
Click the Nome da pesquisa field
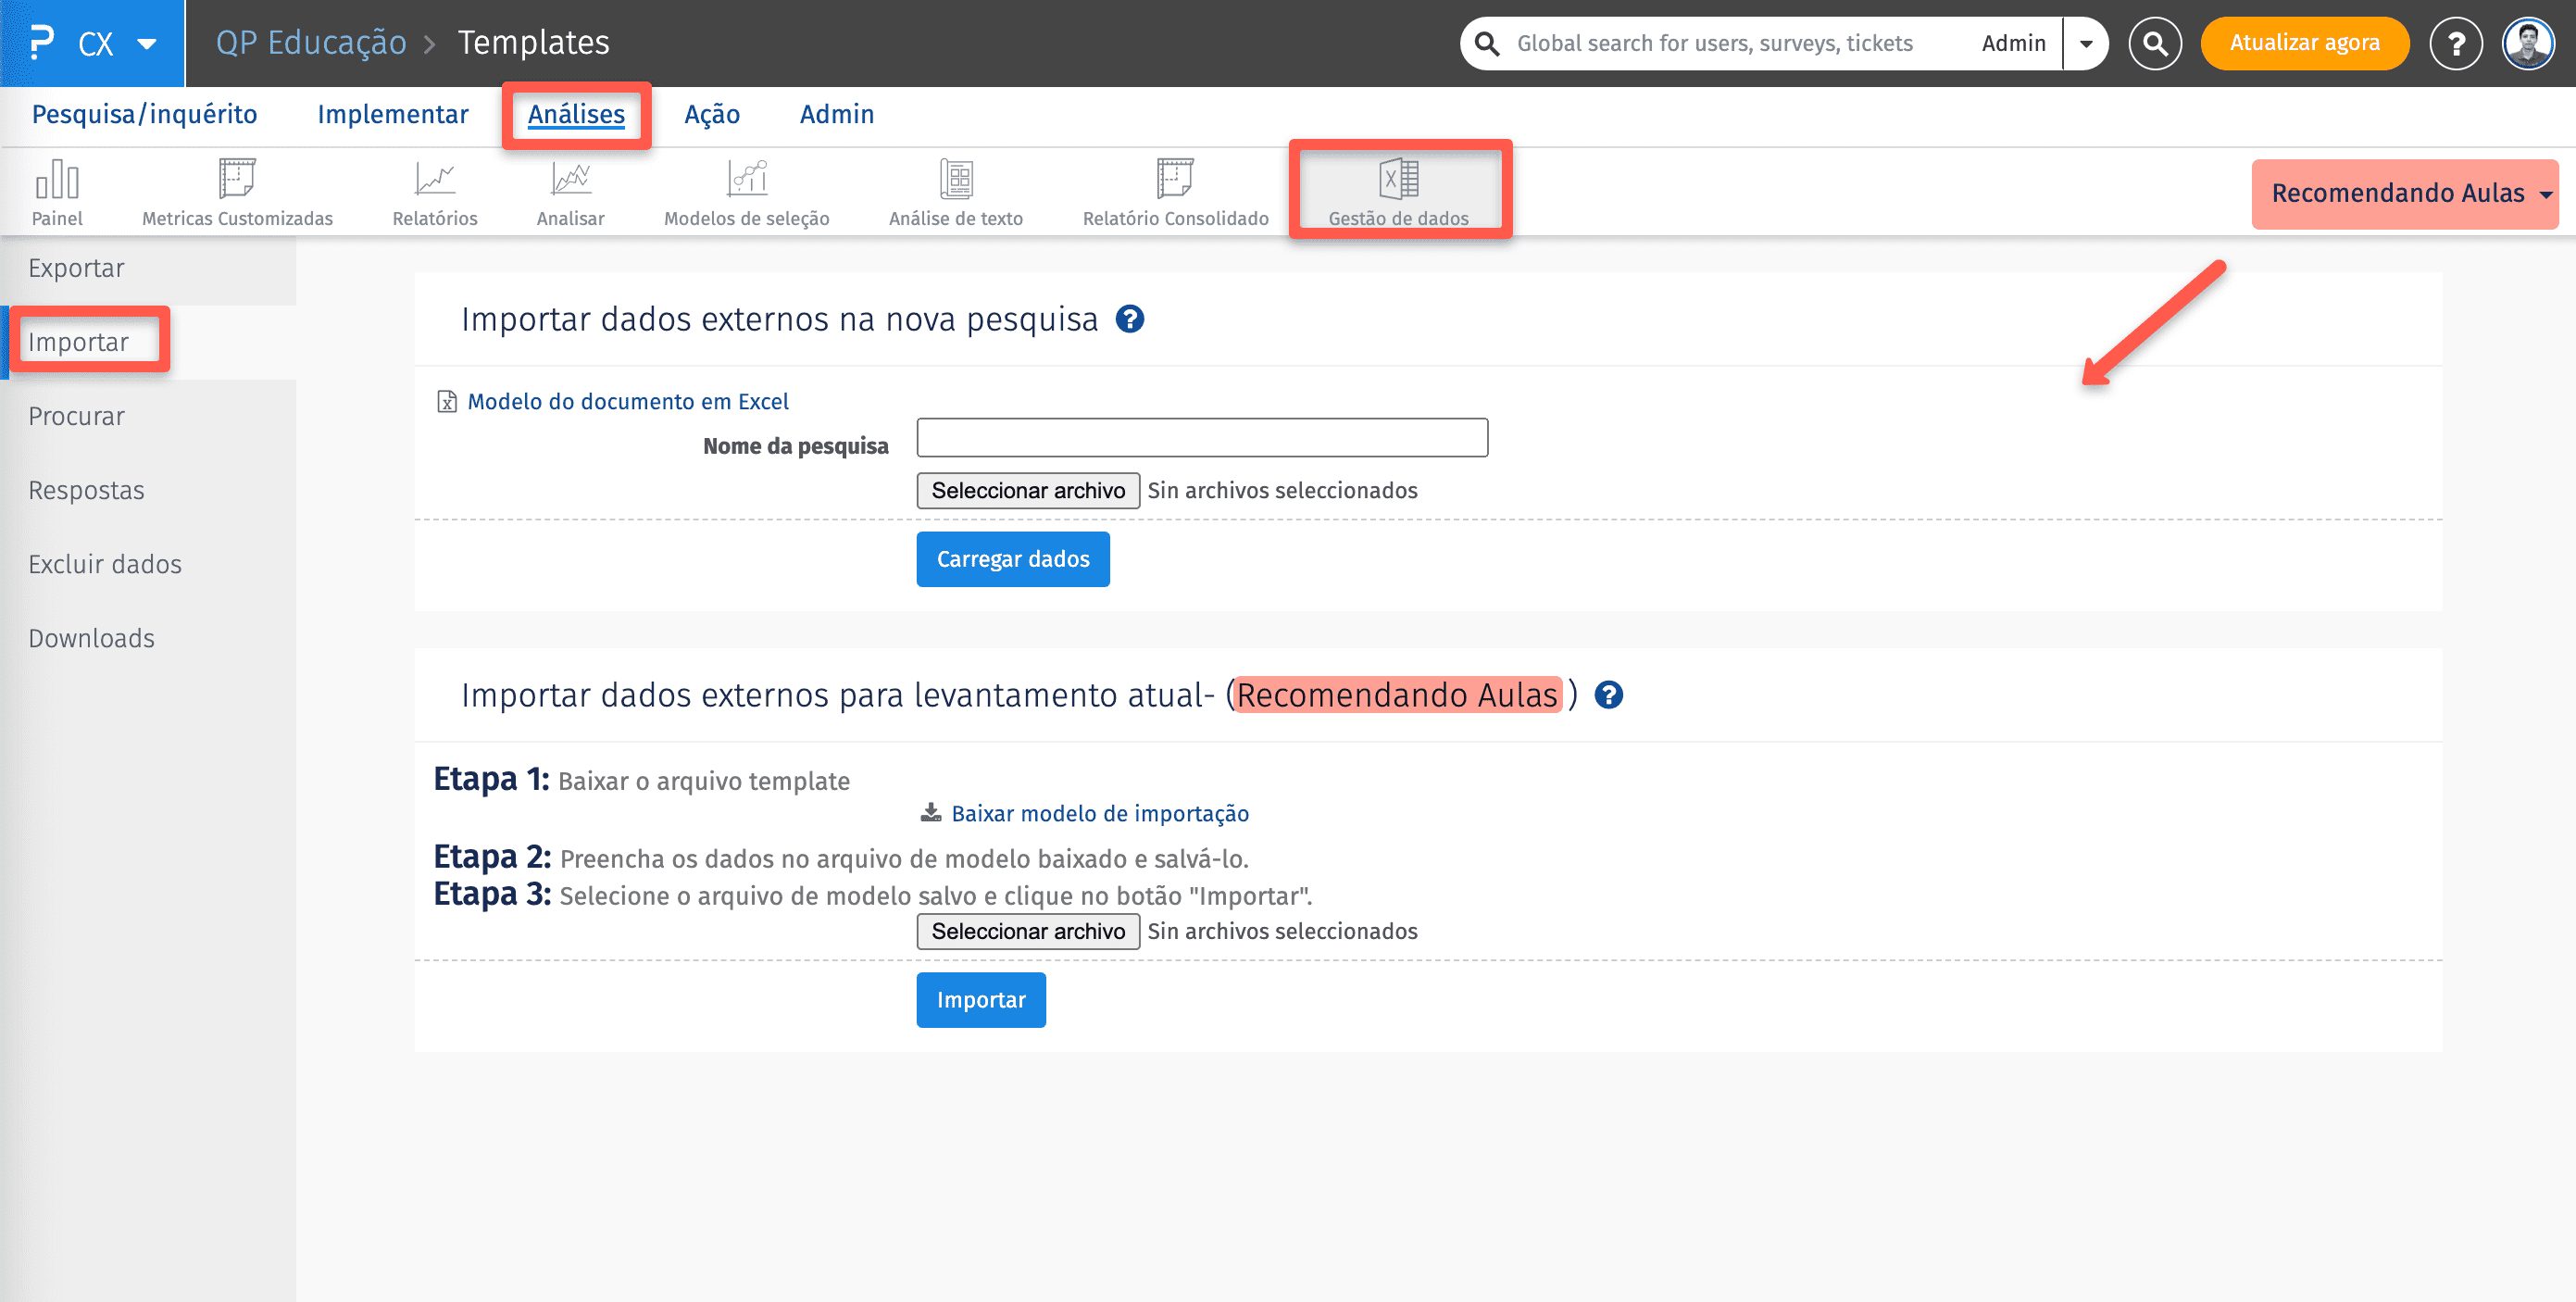pos(1201,438)
